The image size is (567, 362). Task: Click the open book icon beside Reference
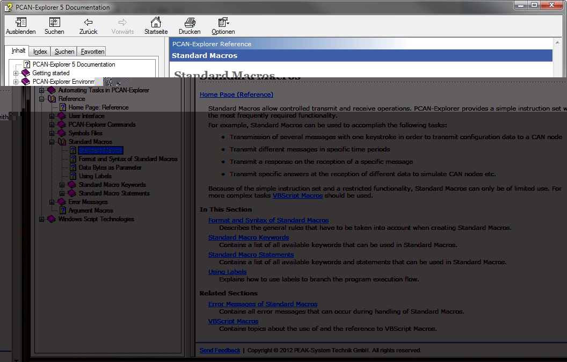point(52,99)
